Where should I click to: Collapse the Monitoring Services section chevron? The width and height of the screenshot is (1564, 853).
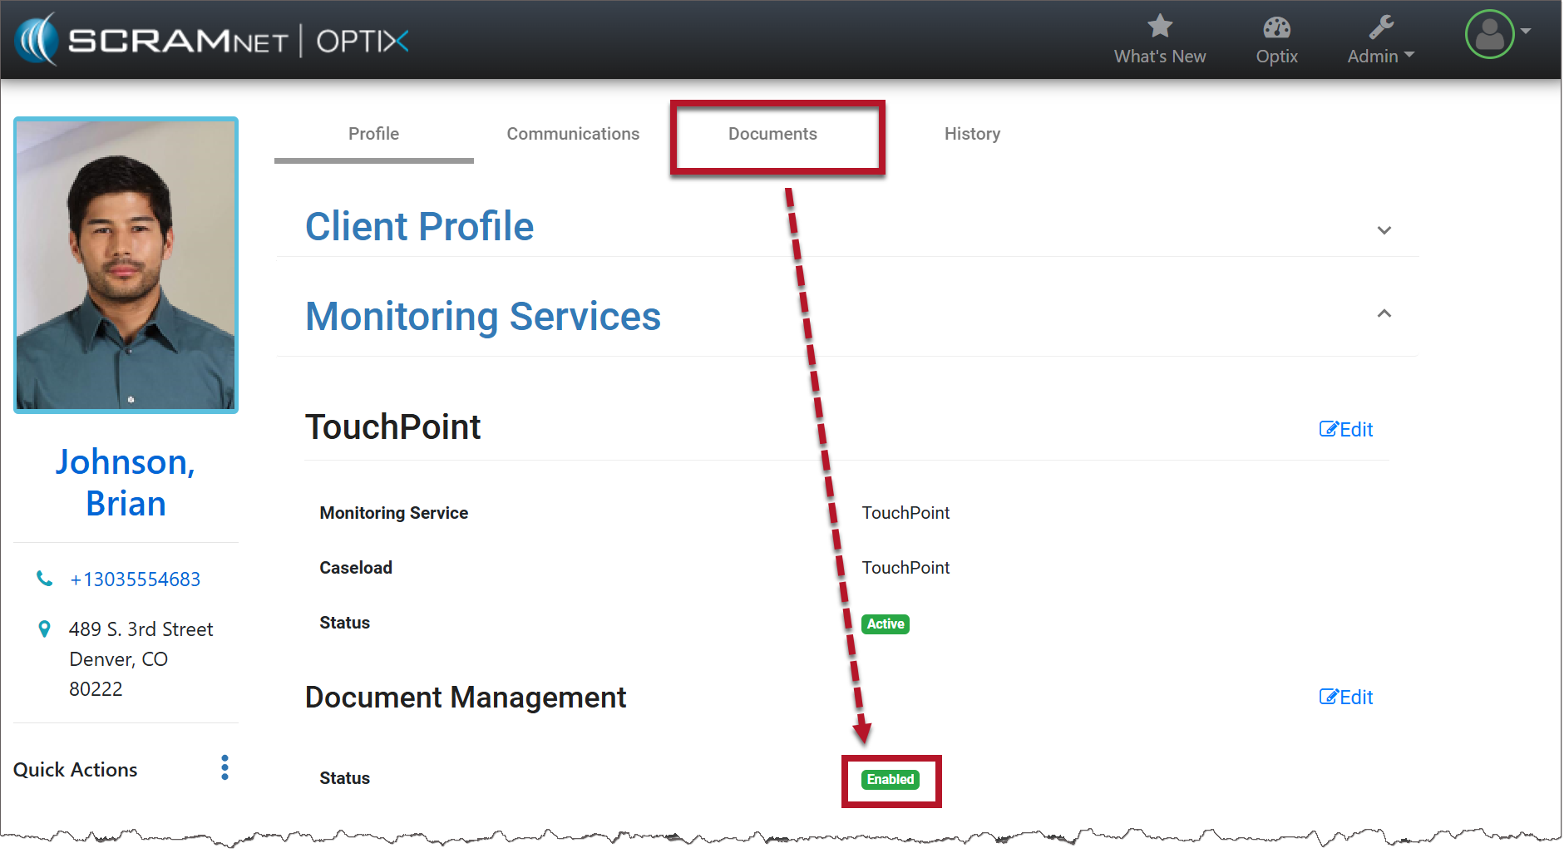(x=1384, y=313)
